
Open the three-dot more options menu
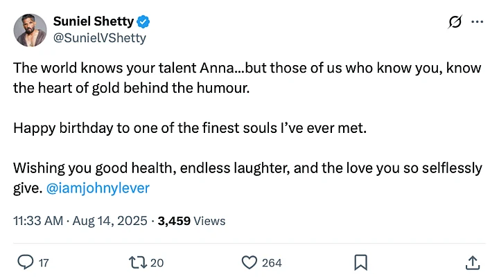(478, 21)
